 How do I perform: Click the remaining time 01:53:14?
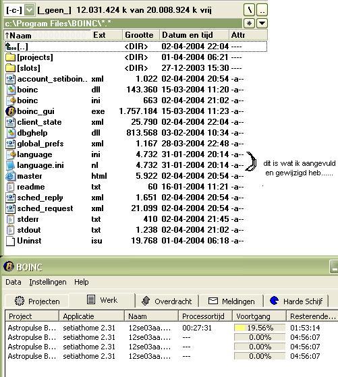click(305, 328)
